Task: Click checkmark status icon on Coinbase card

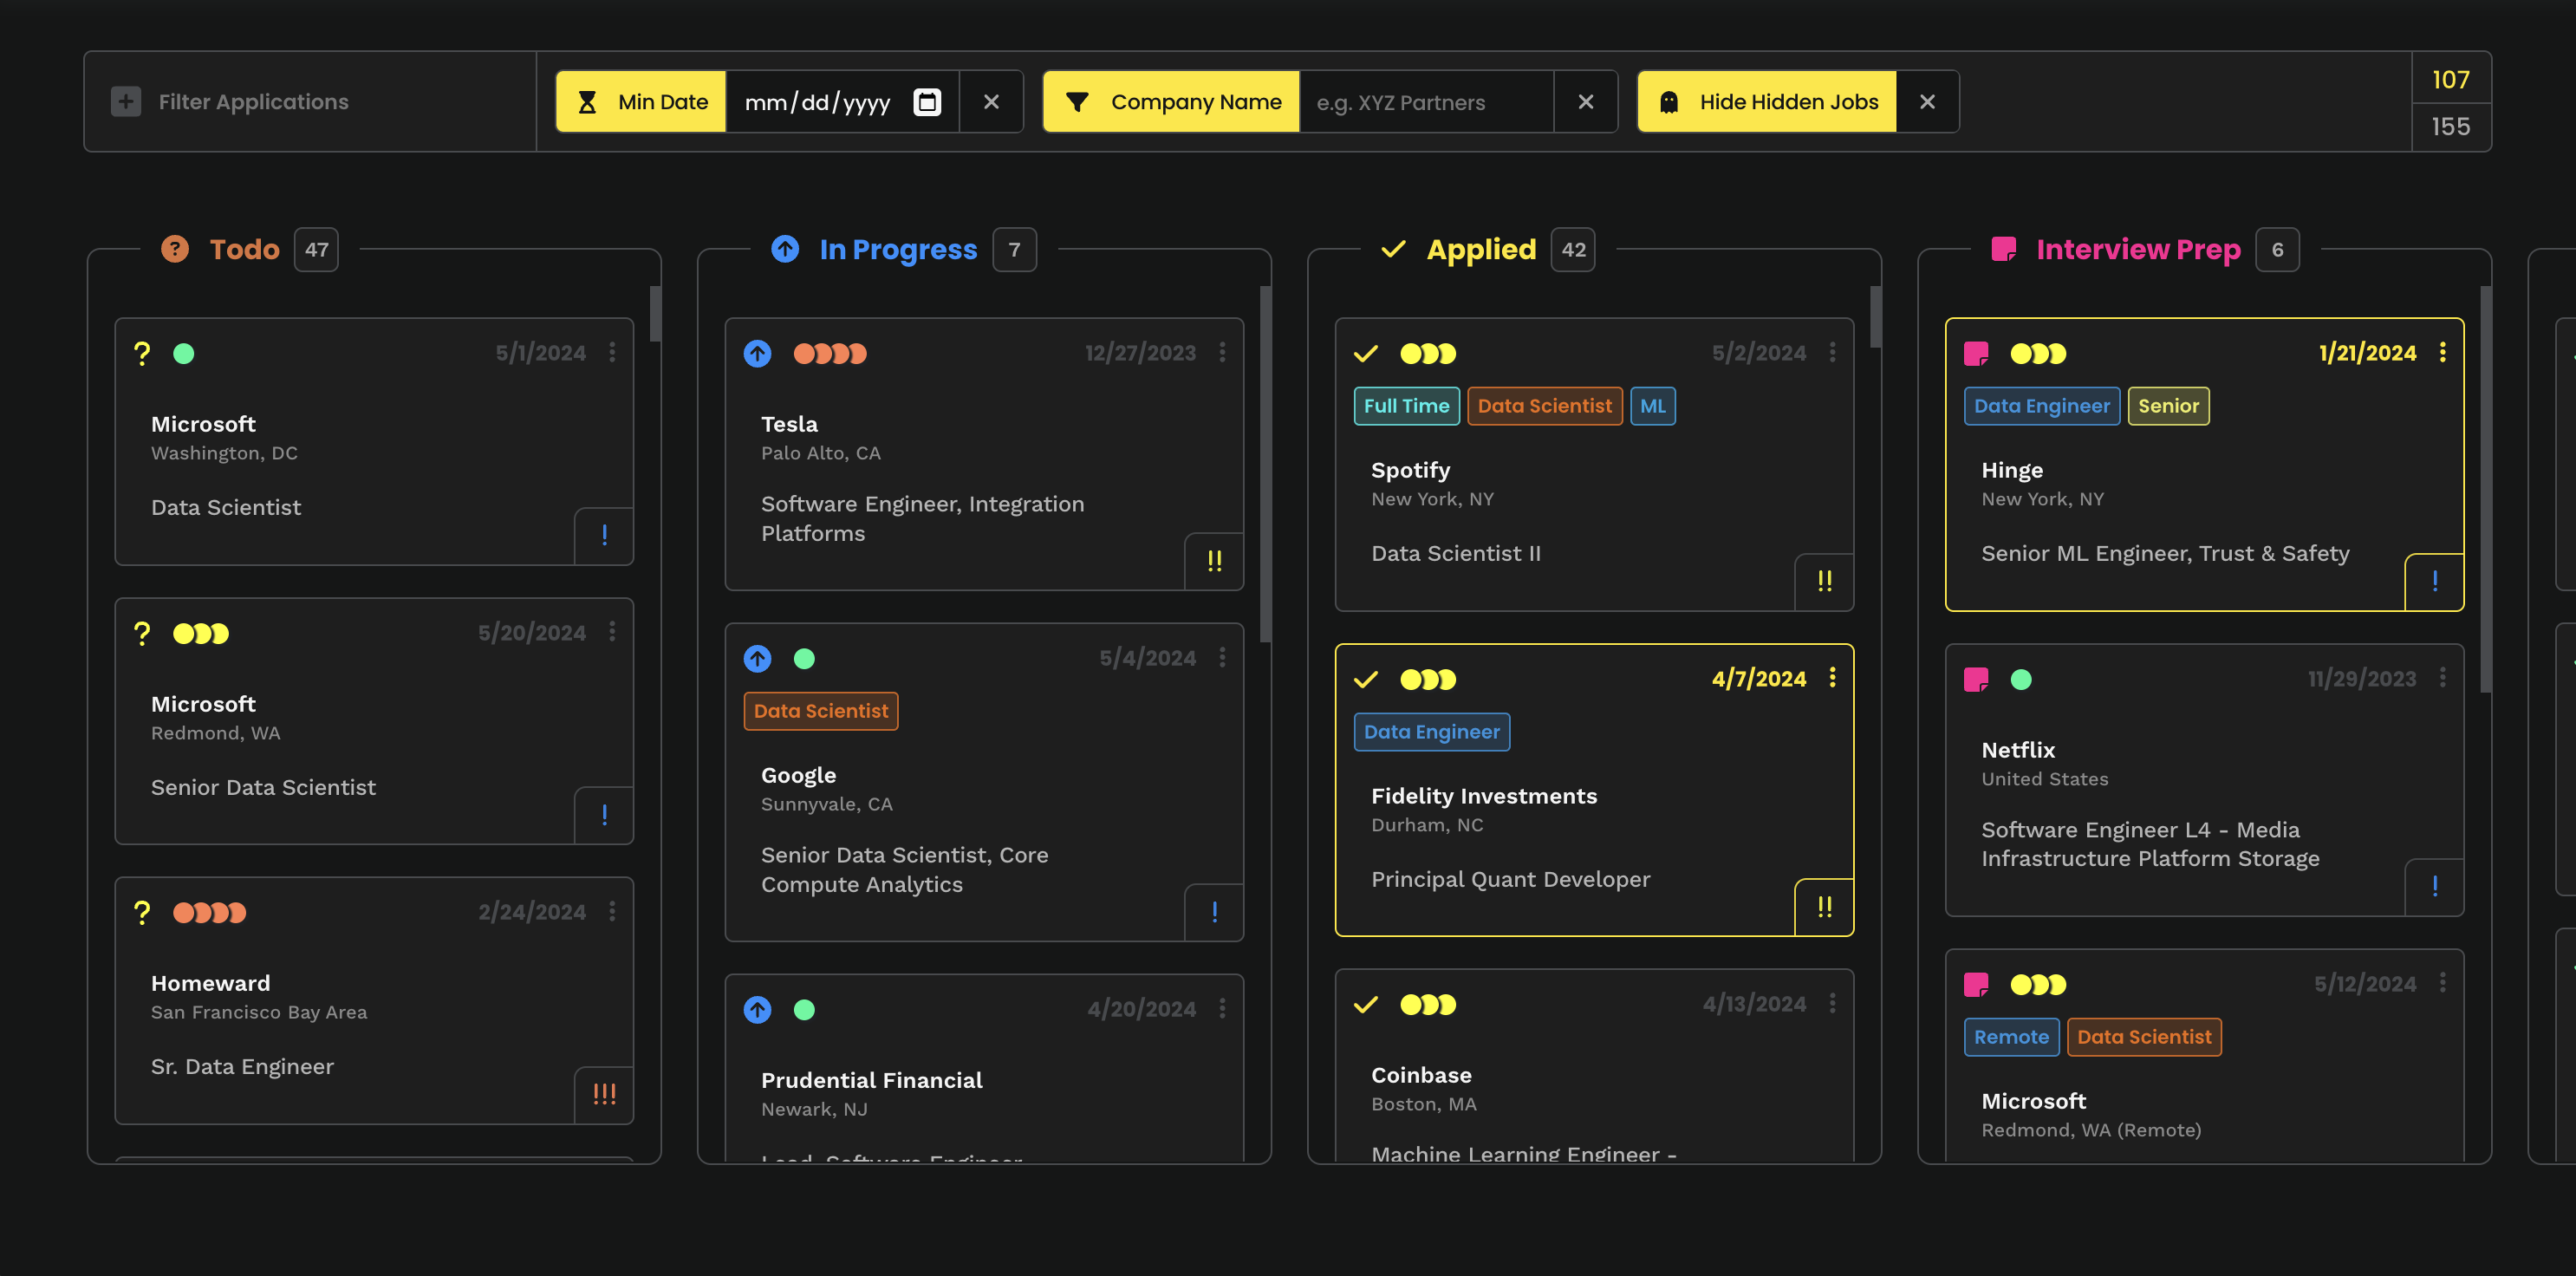Action: coord(1366,1004)
